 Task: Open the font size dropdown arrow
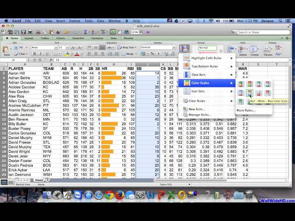[x=67, y=47]
